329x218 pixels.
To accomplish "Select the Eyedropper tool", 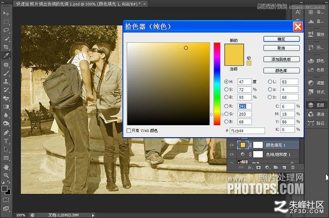I will (6, 56).
